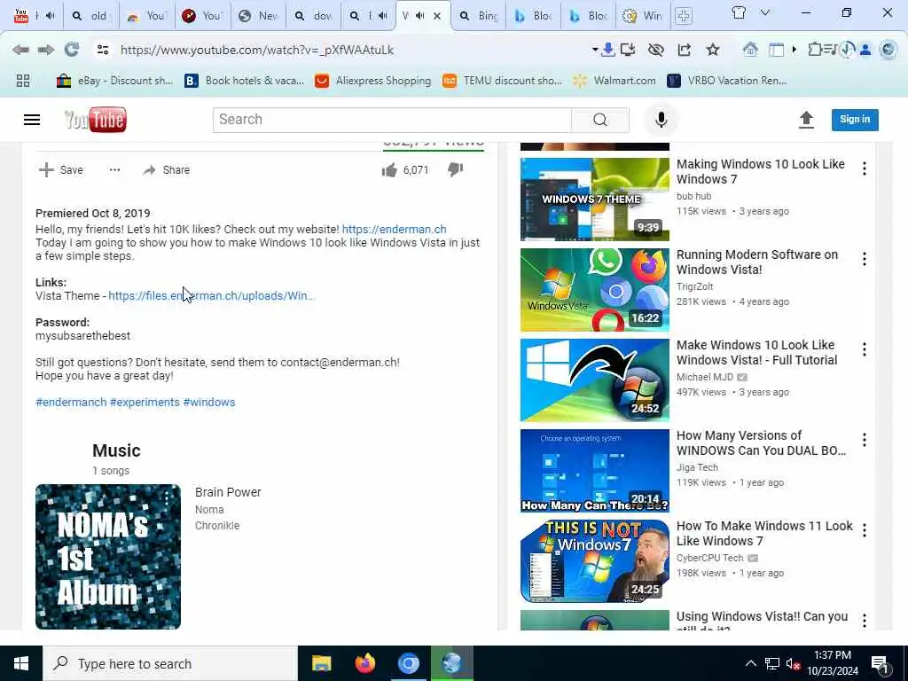Go forward with the browser forward arrow
This screenshot has height=681, width=908.
click(46, 50)
